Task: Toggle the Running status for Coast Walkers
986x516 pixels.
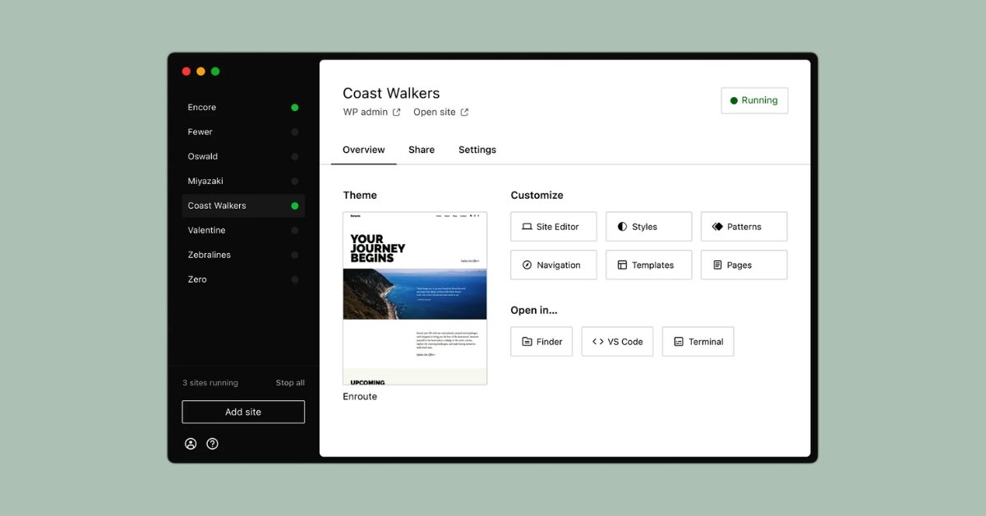Action: click(x=753, y=100)
